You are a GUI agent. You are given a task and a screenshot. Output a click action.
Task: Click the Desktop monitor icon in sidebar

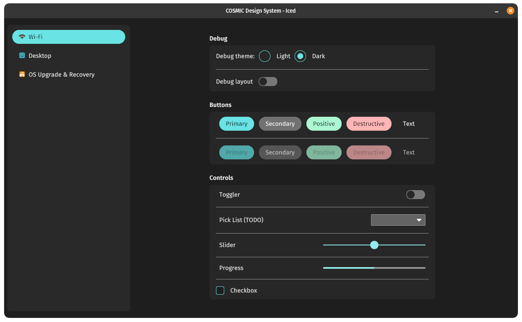point(22,56)
